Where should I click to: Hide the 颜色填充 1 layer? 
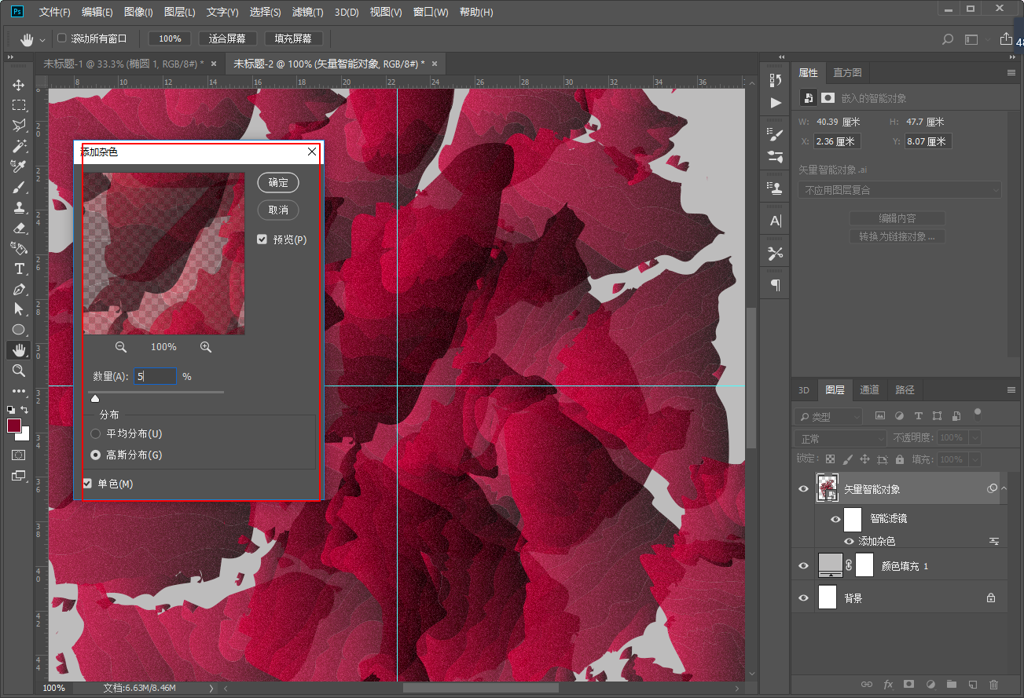point(803,565)
